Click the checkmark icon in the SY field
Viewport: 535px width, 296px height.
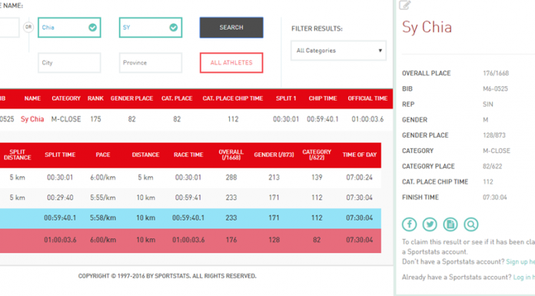tap(173, 28)
